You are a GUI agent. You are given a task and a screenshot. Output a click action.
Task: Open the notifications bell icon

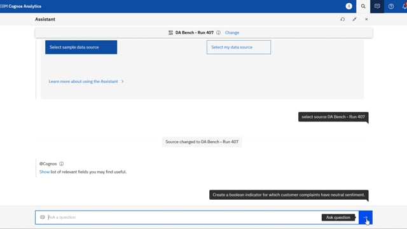pyautogui.click(x=404, y=6)
